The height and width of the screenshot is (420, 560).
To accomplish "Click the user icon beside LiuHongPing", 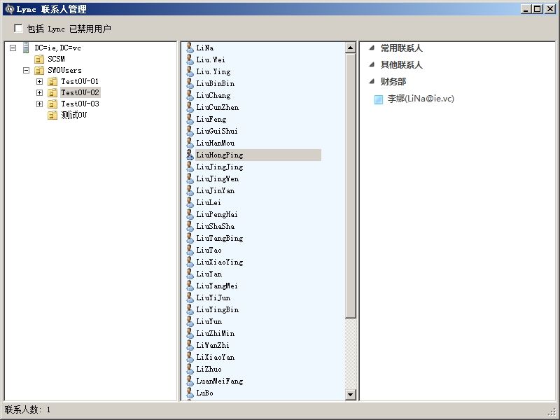I will point(190,155).
